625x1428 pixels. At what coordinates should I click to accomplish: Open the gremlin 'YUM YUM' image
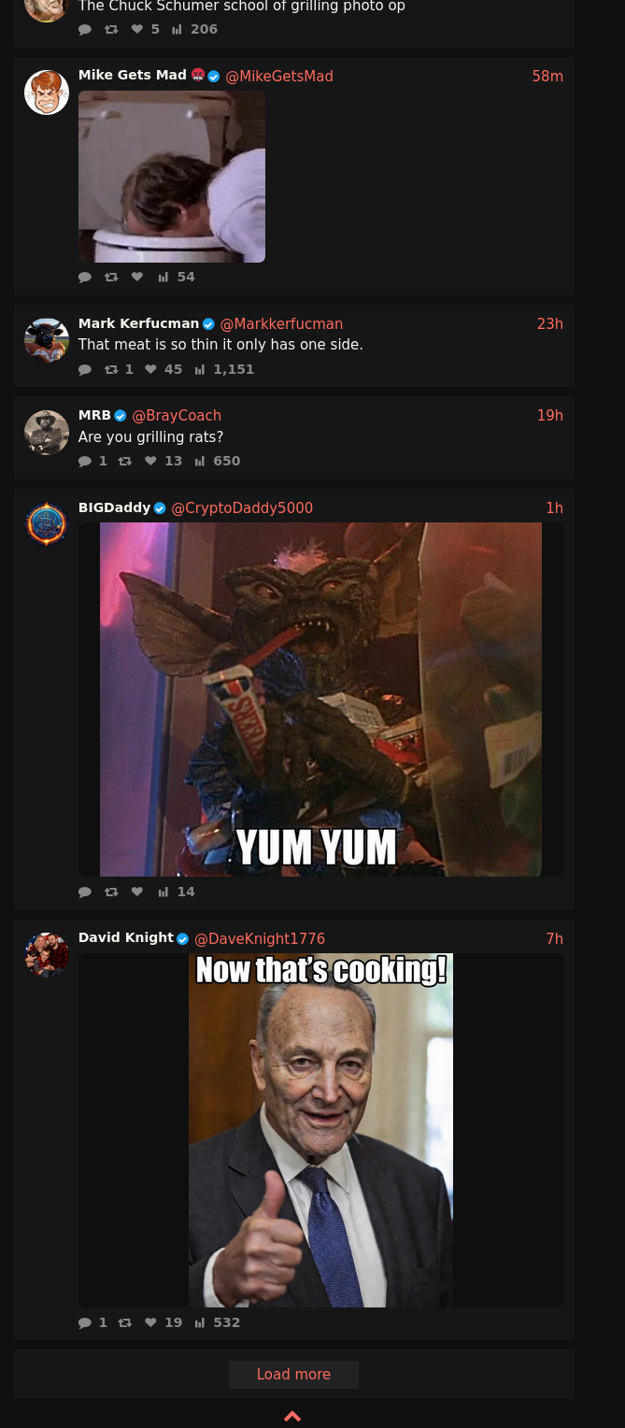pos(320,699)
